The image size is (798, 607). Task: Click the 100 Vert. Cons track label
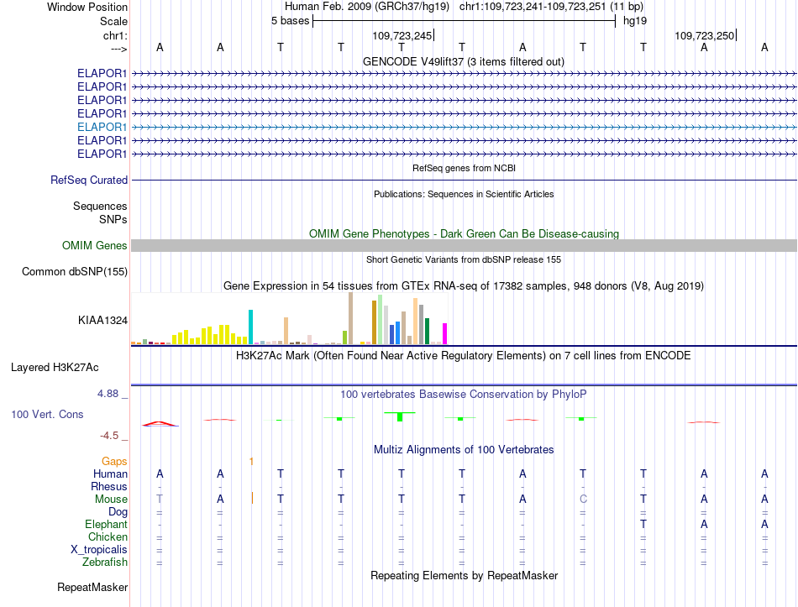(47, 414)
